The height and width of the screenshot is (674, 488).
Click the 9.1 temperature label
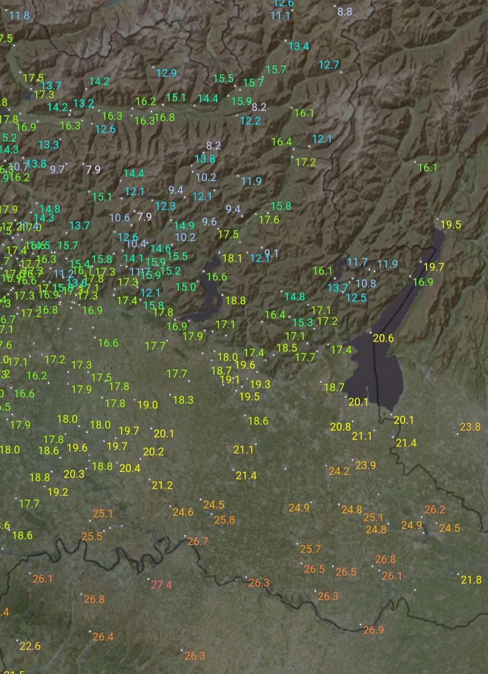271,253
